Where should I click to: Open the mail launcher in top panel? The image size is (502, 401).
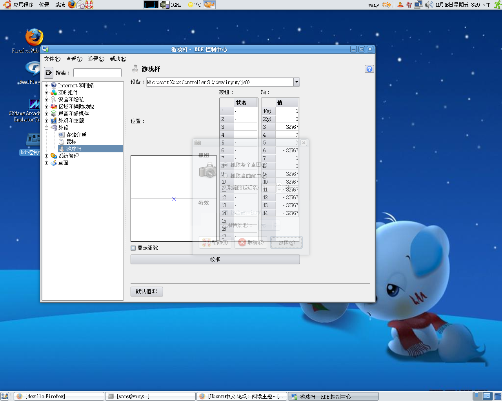click(x=80, y=5)
